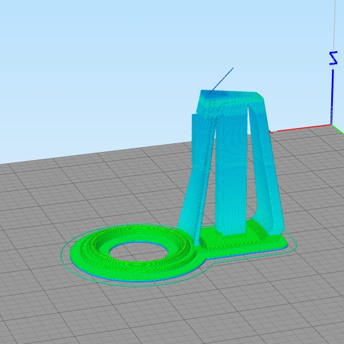Click the axis origin where the lines meet
344x344 pixels.
pos(332,125)
